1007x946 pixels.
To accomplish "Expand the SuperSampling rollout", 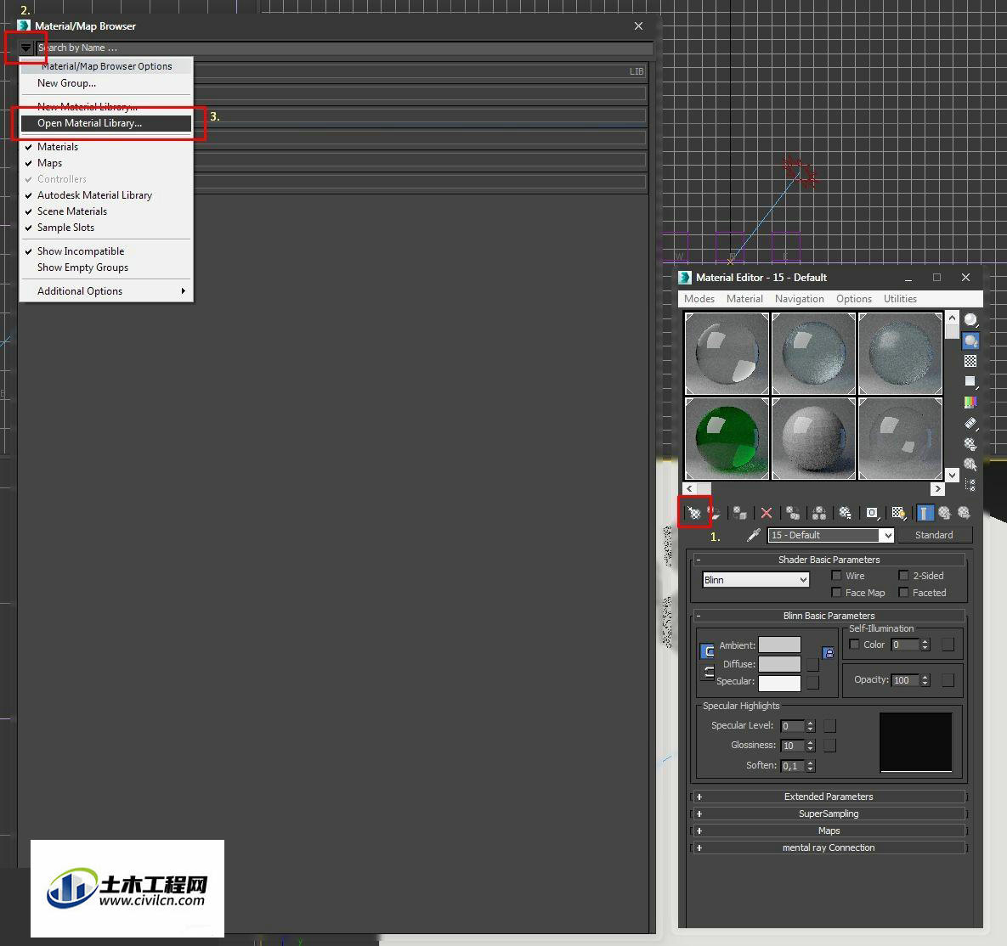I will tap(829, 814).
